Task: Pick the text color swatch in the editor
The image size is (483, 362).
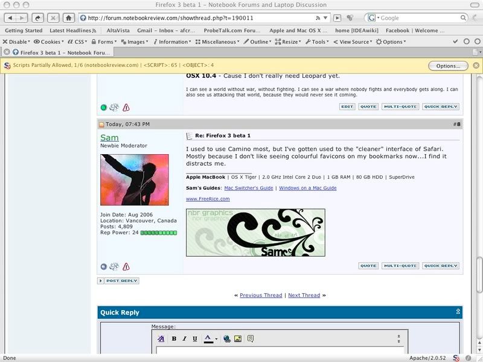Action: tap(208, 339)
